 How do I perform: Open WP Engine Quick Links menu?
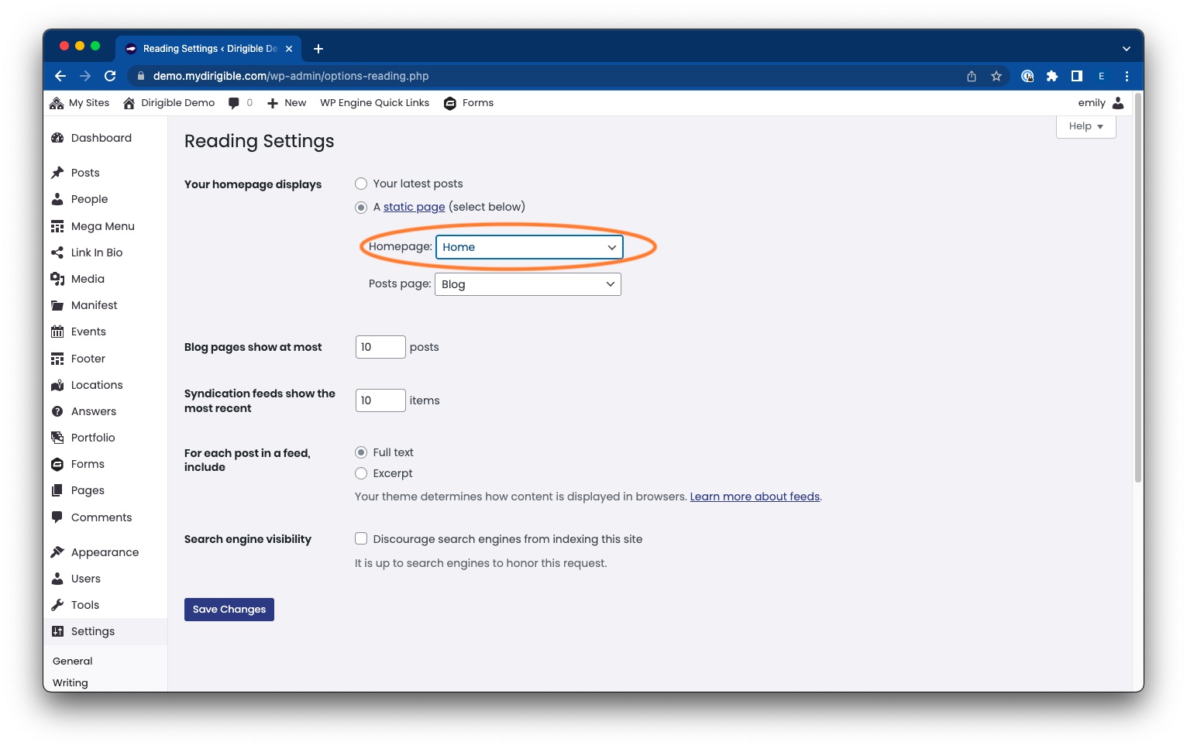pos(375,103)
